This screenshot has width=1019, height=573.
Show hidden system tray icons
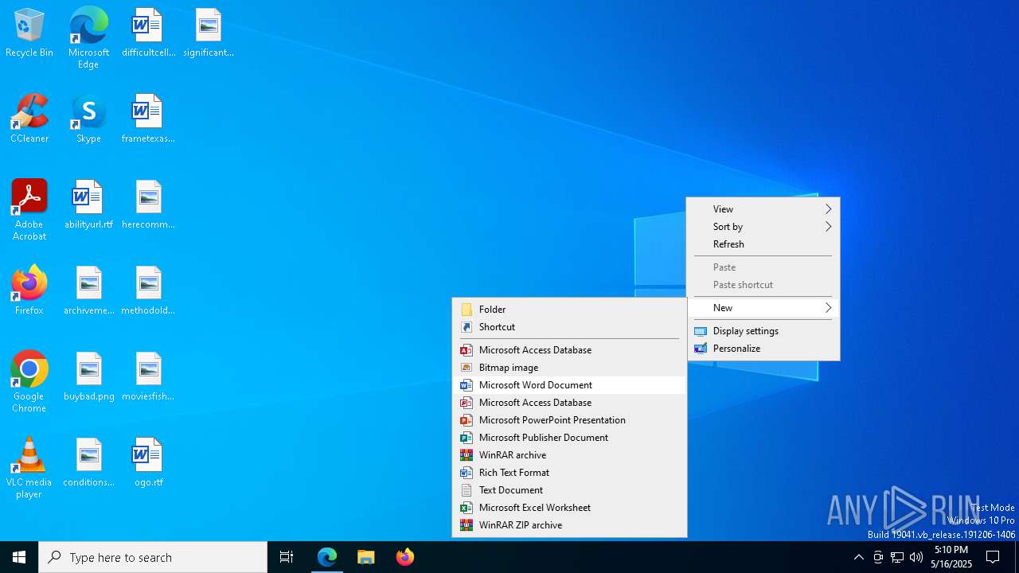pyautogui.click(x=858, y=557)
